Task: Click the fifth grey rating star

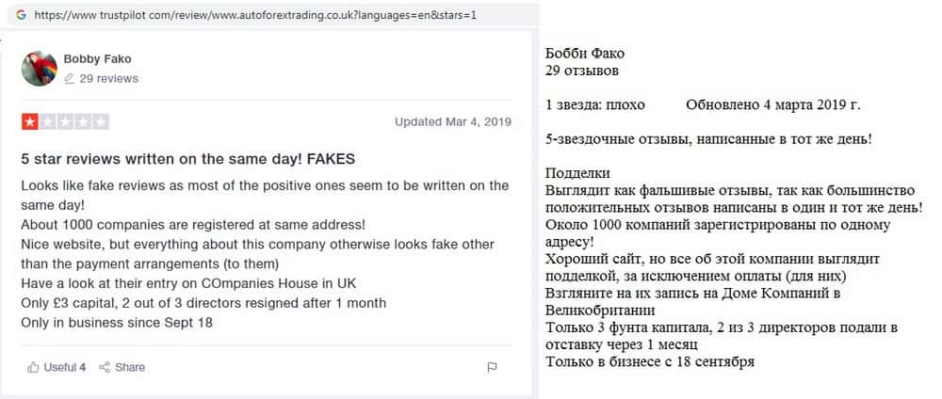Action: pos(101,121)
